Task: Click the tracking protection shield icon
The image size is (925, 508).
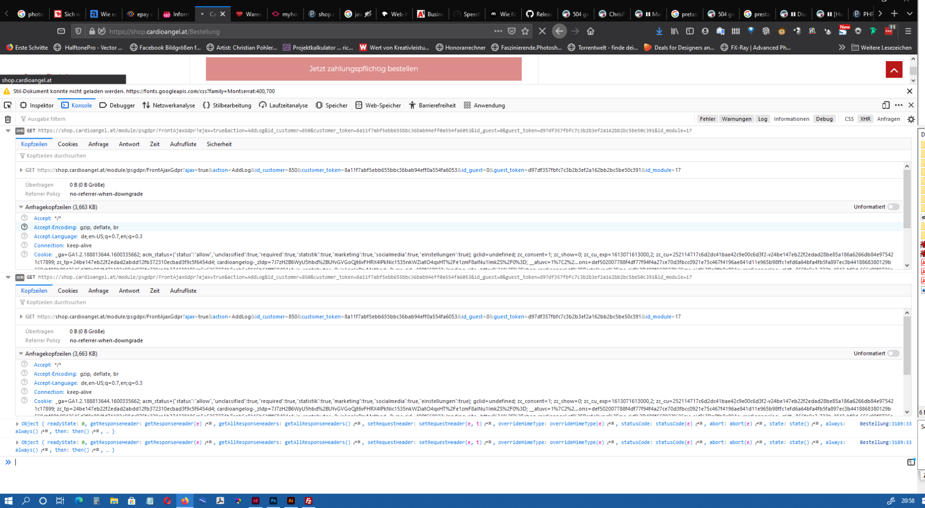Action: (78, 31)
